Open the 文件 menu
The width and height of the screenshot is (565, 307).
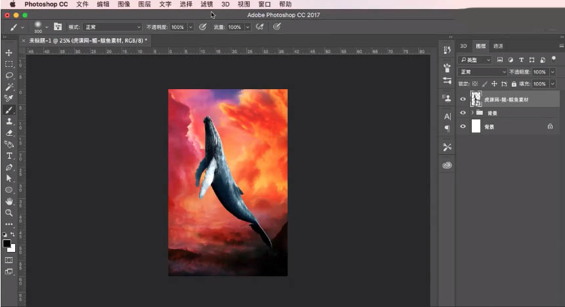[82, 5]
